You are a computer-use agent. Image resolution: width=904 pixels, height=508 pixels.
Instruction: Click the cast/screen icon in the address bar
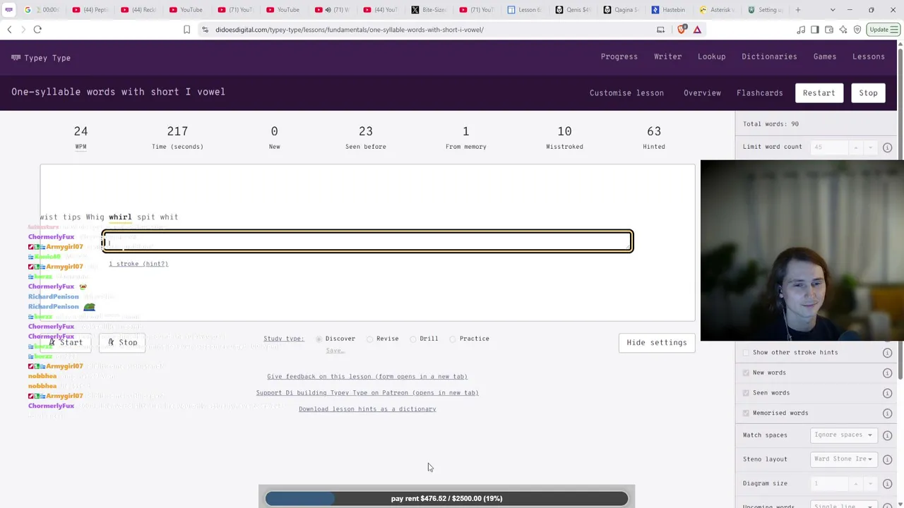660,30
